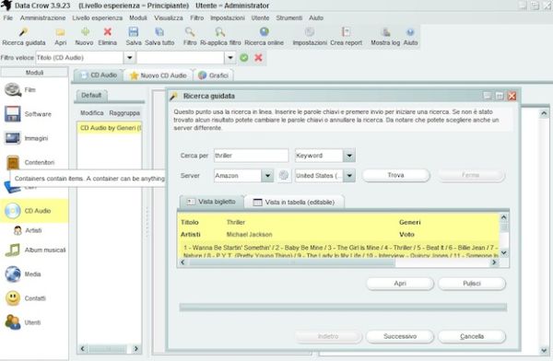
Task: Switch to Vista in tabella (editabile) tab
Action: coord(294,202)
